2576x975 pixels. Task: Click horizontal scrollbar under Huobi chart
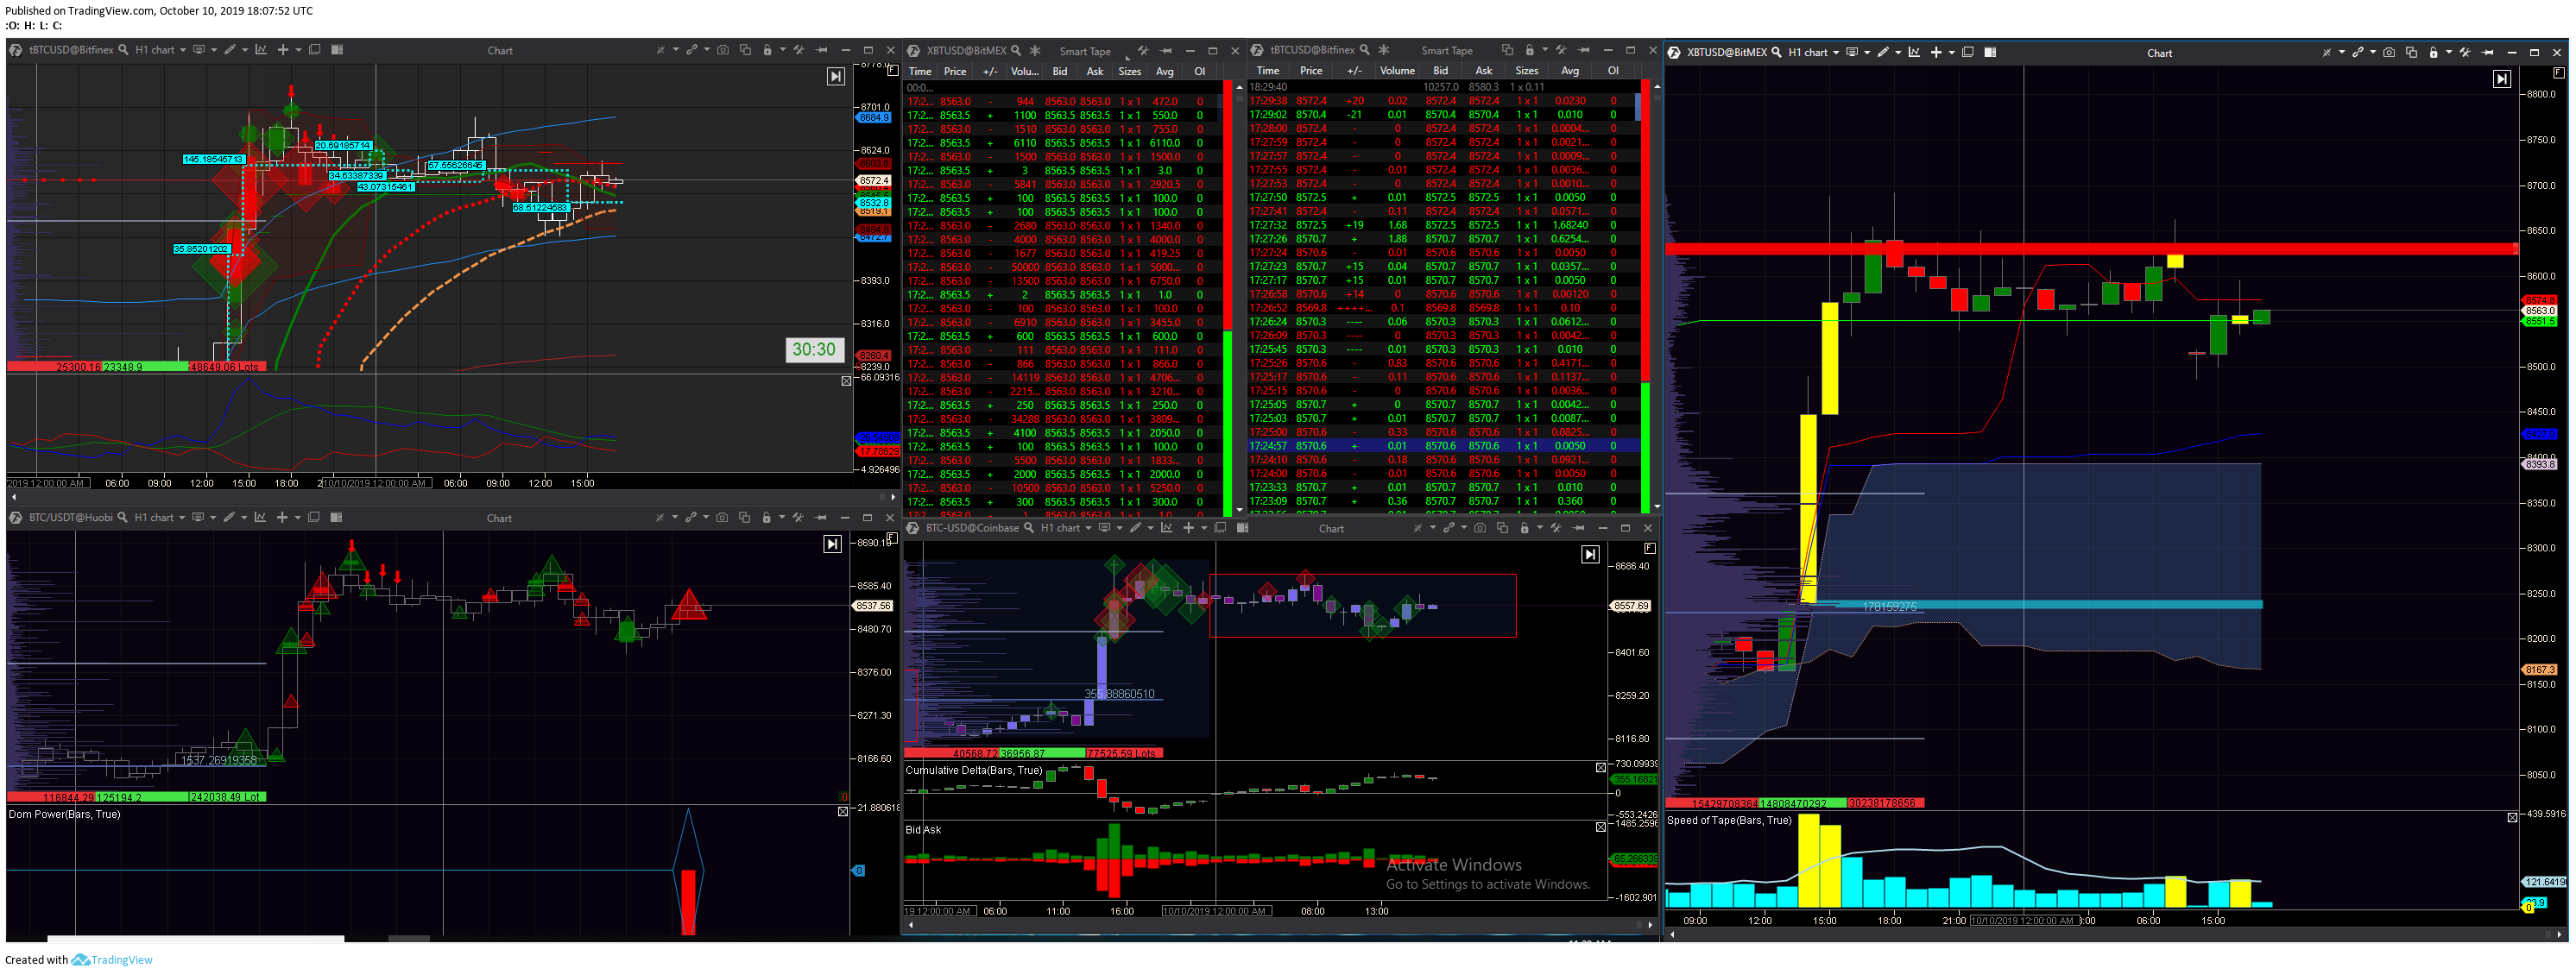(195, 939)
